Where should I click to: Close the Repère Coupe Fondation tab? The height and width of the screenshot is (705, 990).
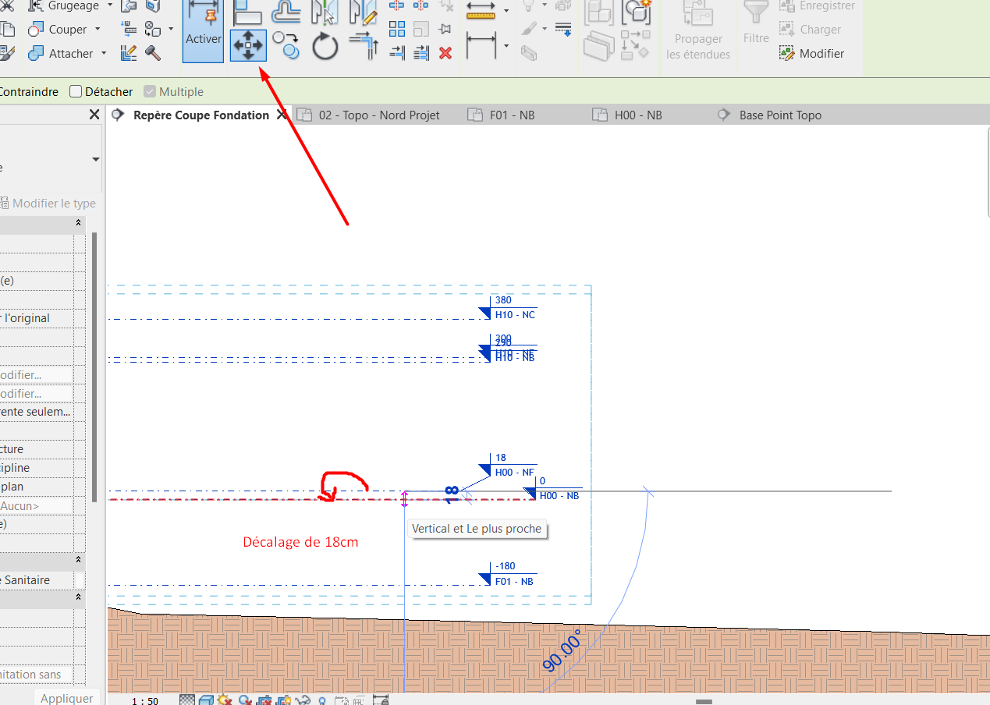282,115
